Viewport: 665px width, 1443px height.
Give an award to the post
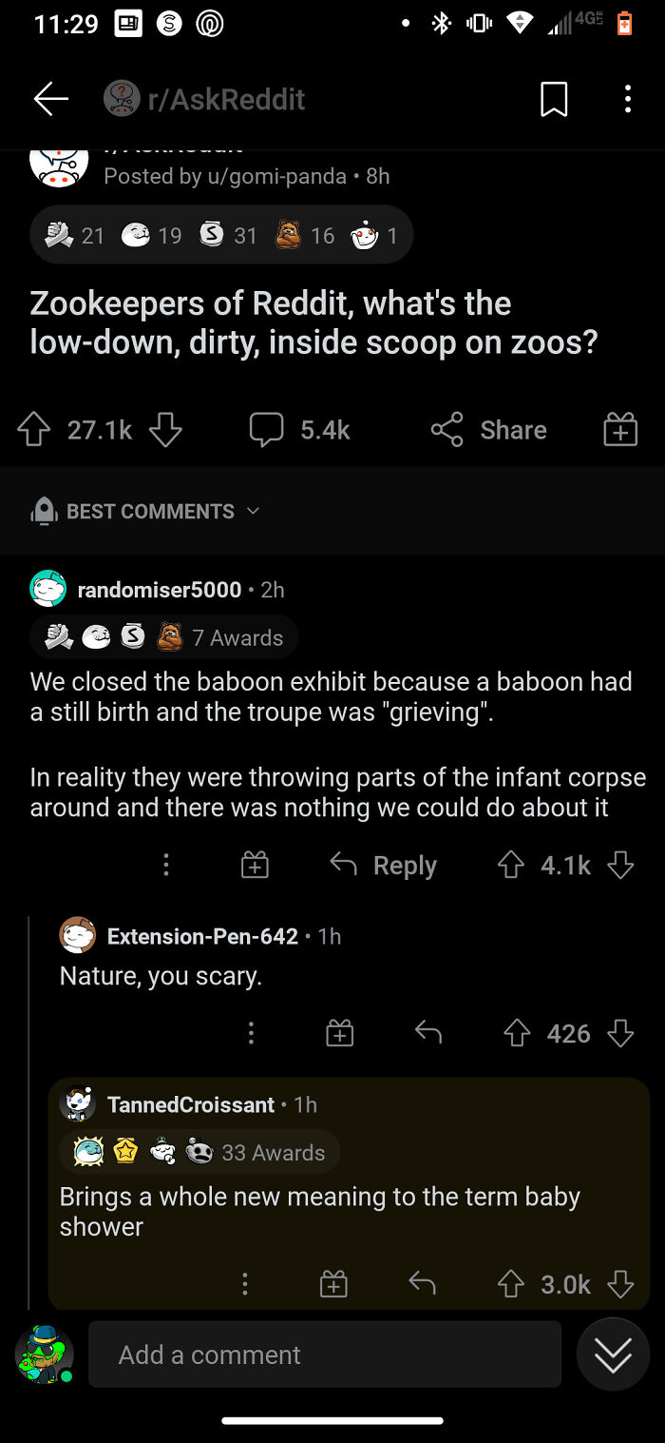coord(620,430)
